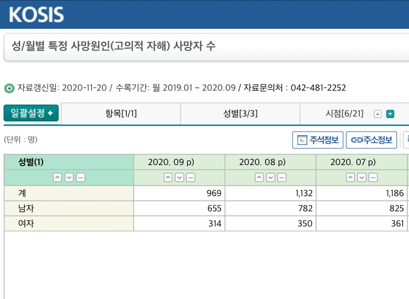Sort ascending the 2020. 09 p) column
This screenshot has width=409, height=299.
[x=168, y=177]
